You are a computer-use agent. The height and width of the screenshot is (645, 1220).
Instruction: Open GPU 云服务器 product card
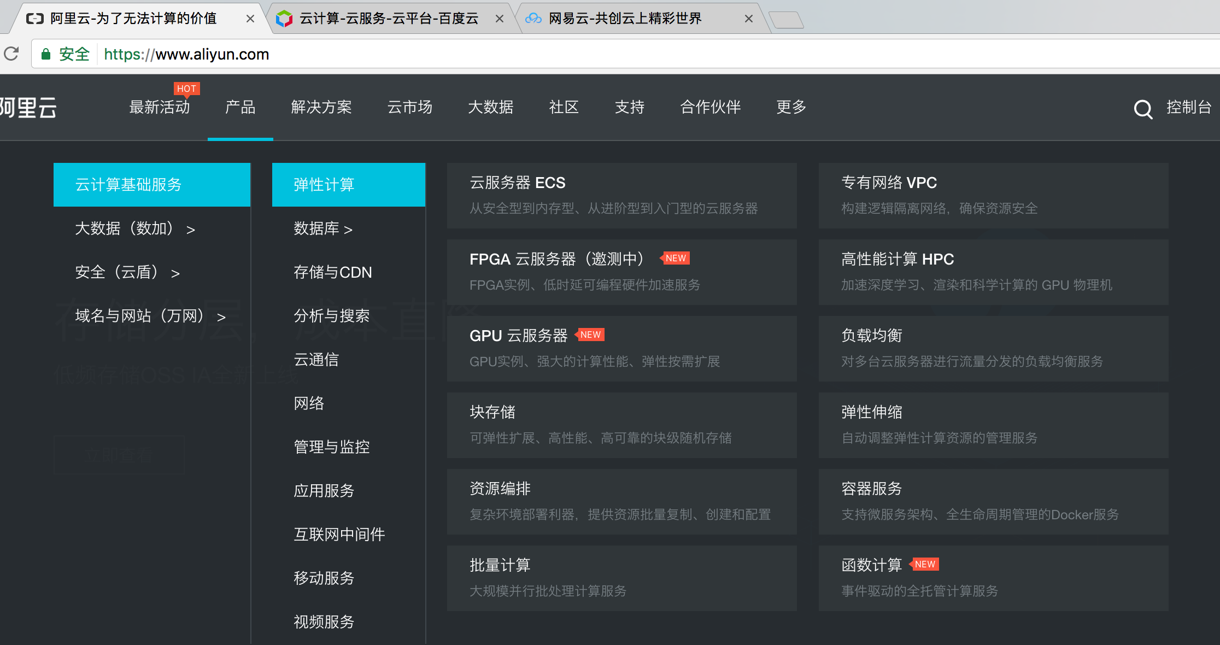point(622,349)
